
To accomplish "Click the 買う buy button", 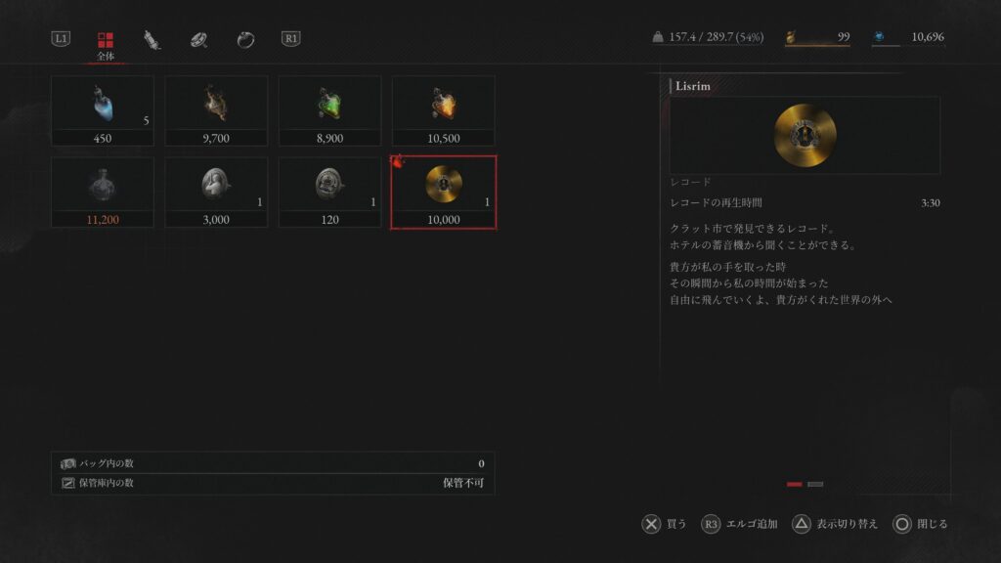I will click(x=664, y=524).
